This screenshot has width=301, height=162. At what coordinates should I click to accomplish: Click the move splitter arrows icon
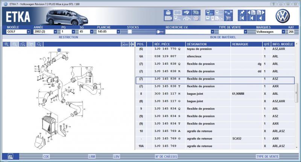[x=132, y=44]
